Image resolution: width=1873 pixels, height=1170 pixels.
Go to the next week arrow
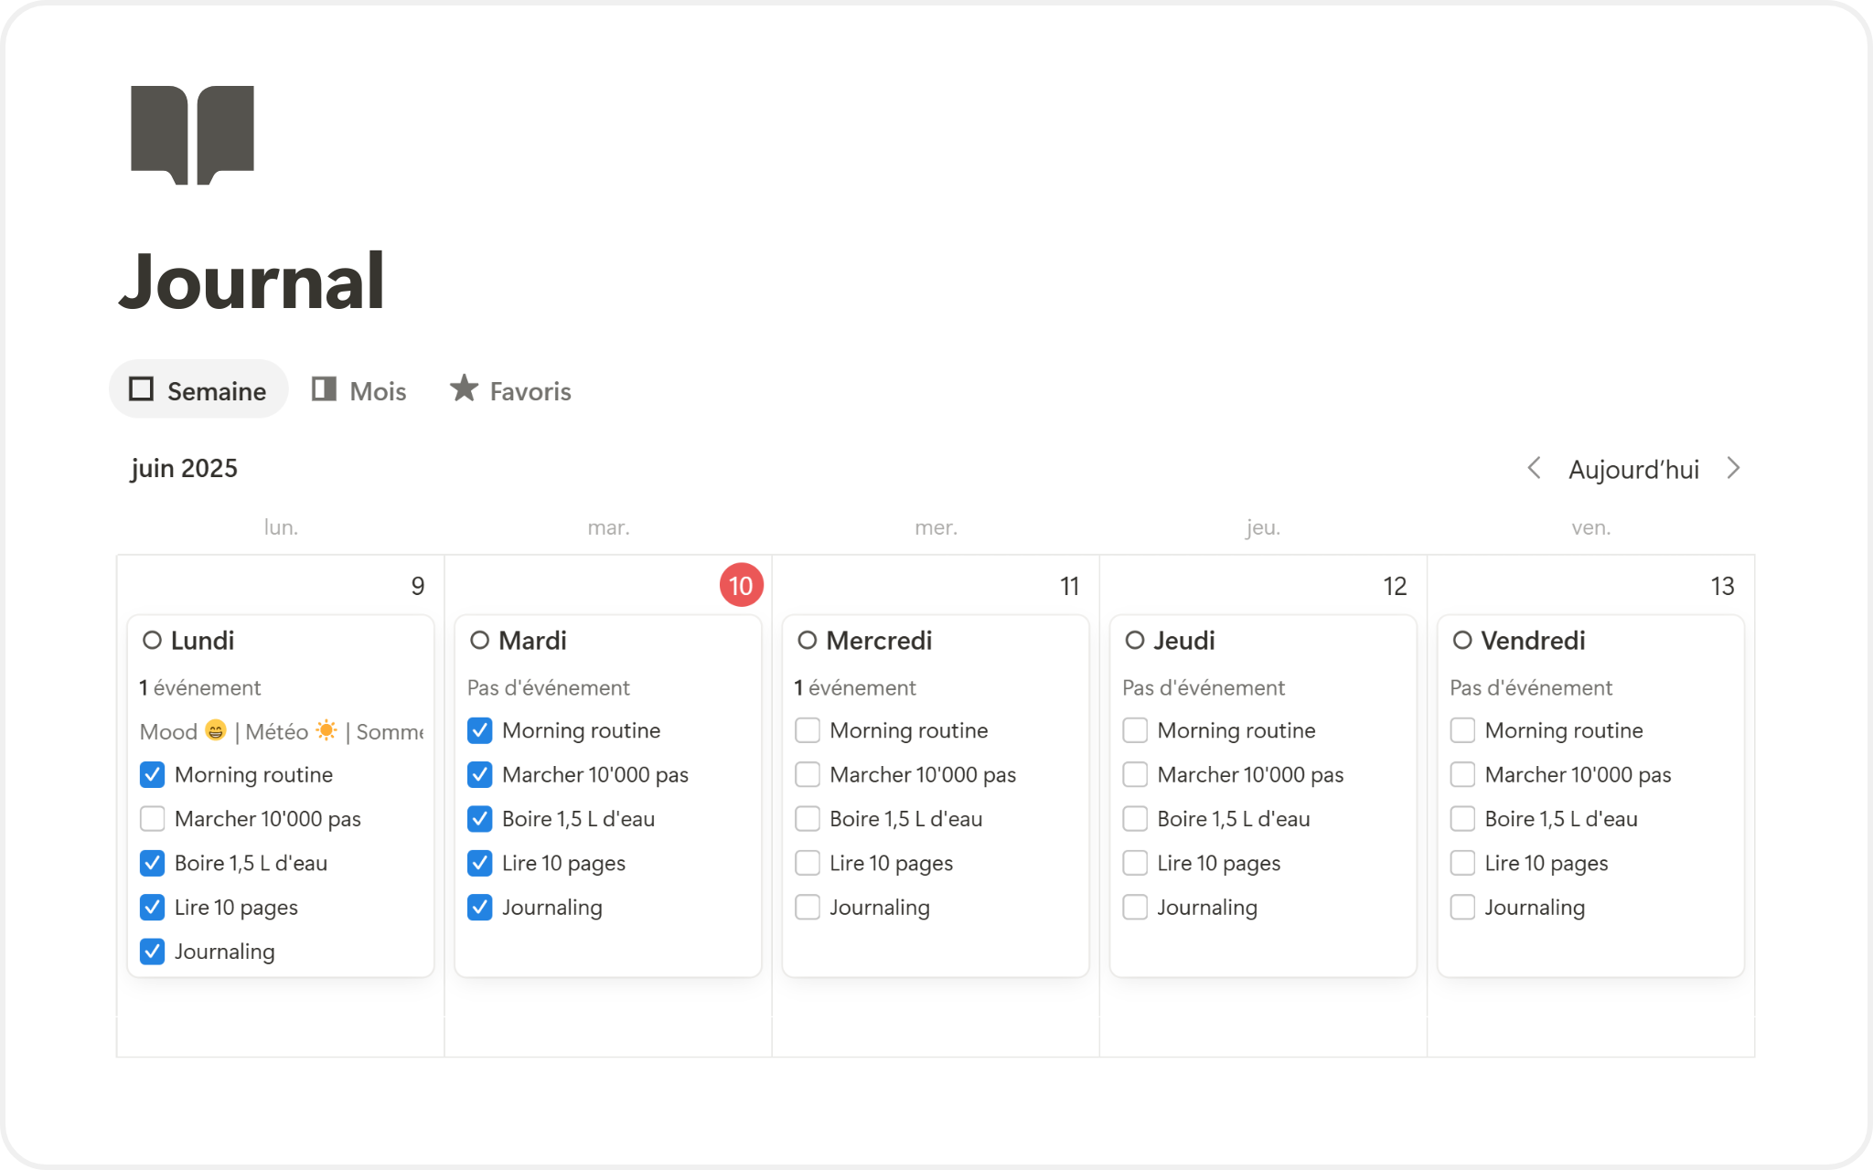(1733, 469)
